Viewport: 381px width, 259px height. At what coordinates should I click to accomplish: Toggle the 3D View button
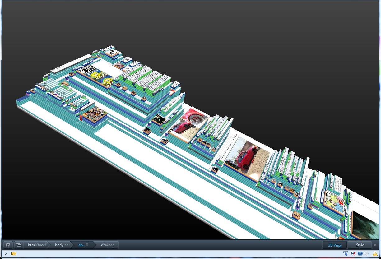click(x=335, y=245)
